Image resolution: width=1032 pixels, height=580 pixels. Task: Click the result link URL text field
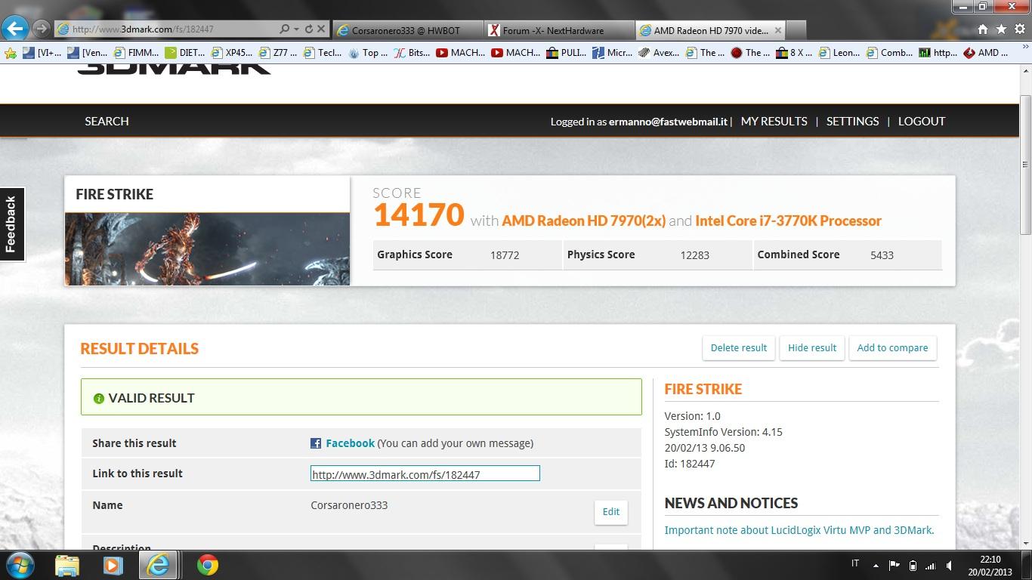(425, 474)
